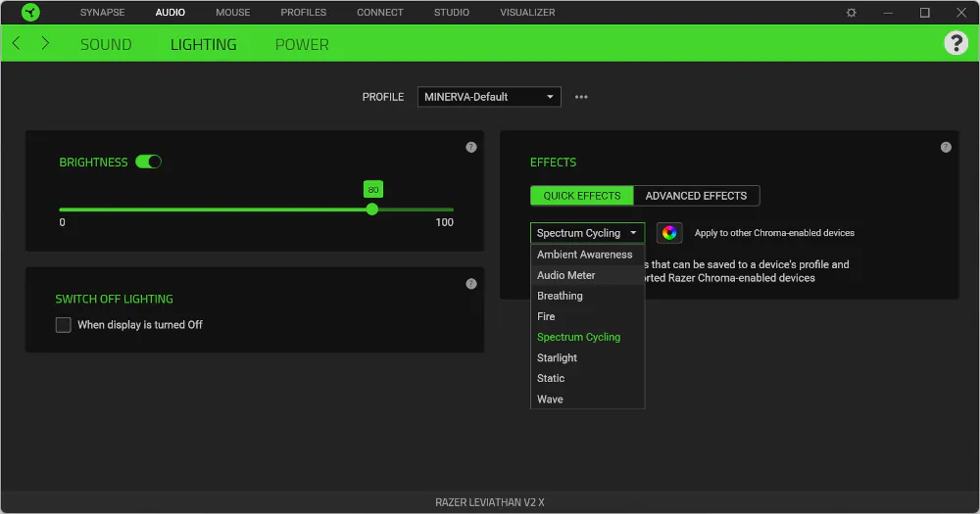The image size is (980, 514).
Task: Click the Razer logo icon
Action: (x=30, y=12)
